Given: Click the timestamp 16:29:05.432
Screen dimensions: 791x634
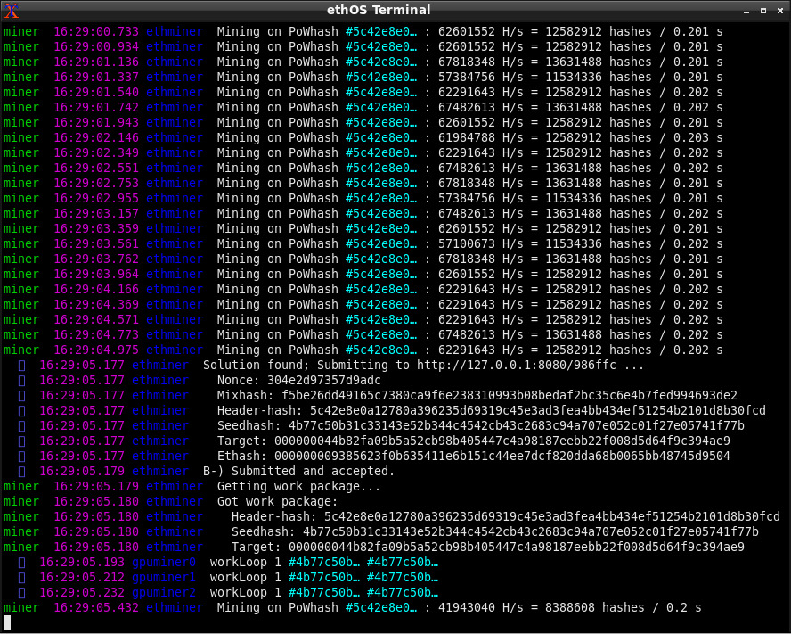Looking at the screenshot, I should [96, 608].
